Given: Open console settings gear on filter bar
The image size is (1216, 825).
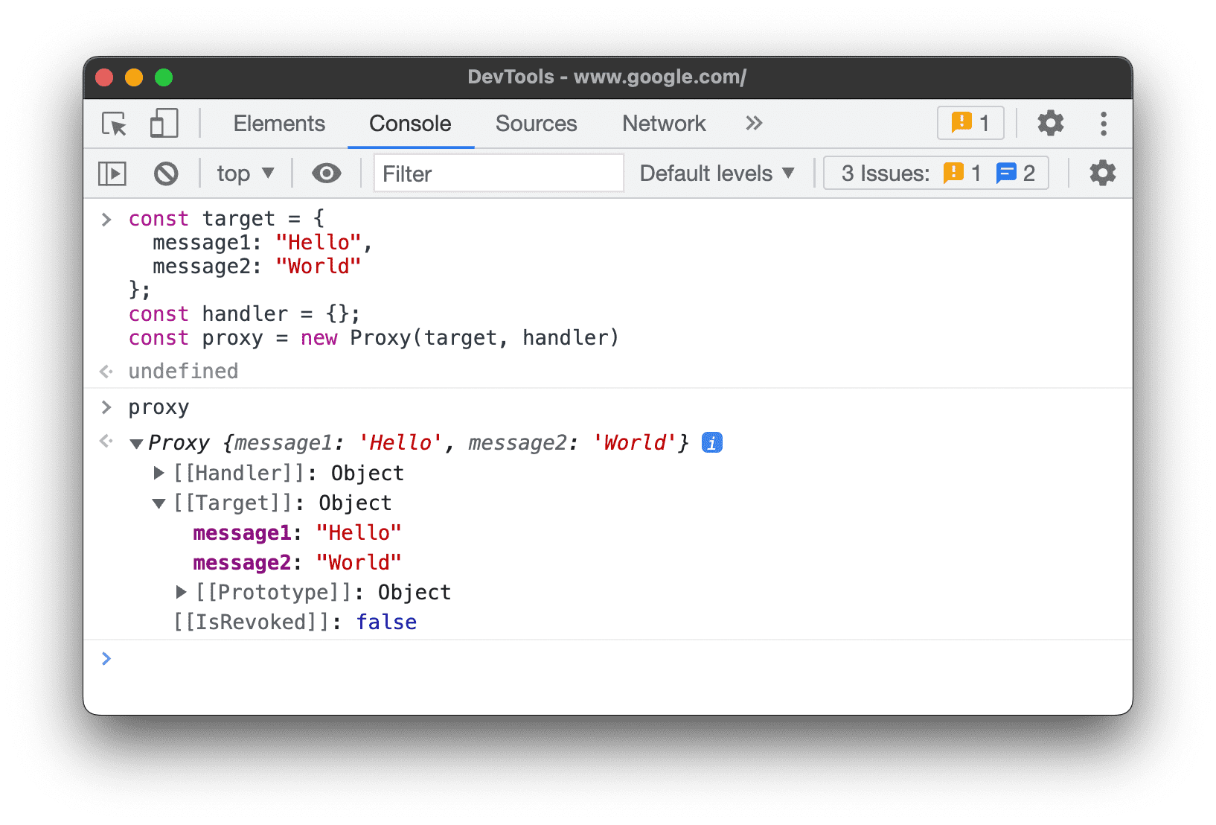Looking at the screenshot, I should [x=1101, y=173].
